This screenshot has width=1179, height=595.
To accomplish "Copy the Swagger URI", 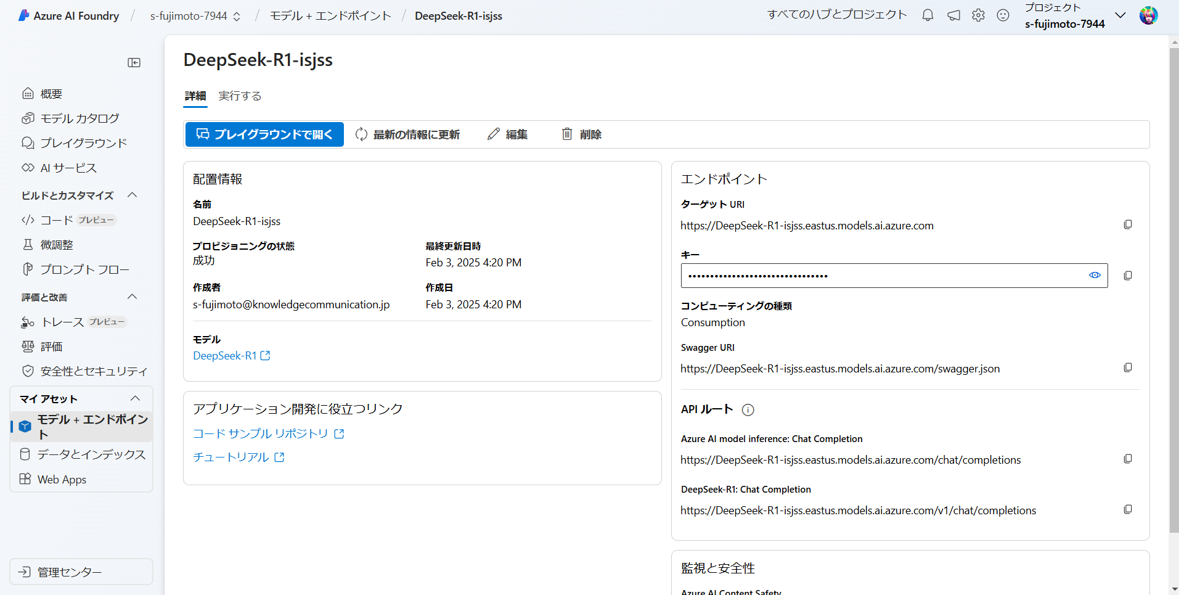I will tap(1128, 367).
